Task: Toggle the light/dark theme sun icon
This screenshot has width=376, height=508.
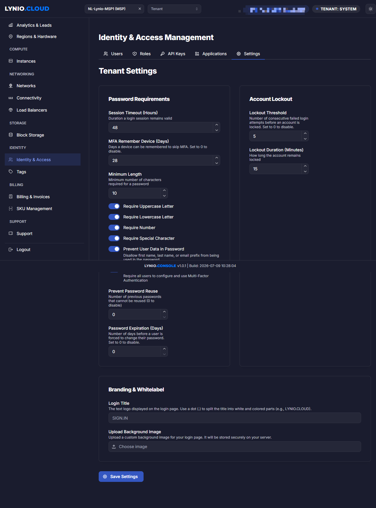Action: [x=371, y=9]
